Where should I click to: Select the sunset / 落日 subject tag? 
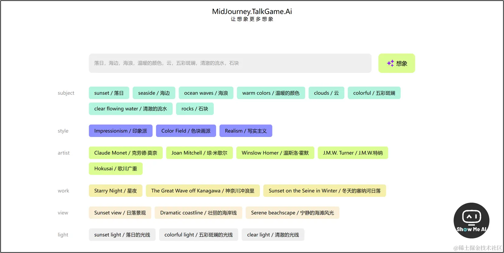(x=109, y=93)
